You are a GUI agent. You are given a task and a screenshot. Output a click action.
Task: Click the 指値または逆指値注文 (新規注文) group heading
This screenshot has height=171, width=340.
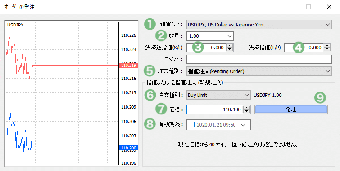click(185, 83)
